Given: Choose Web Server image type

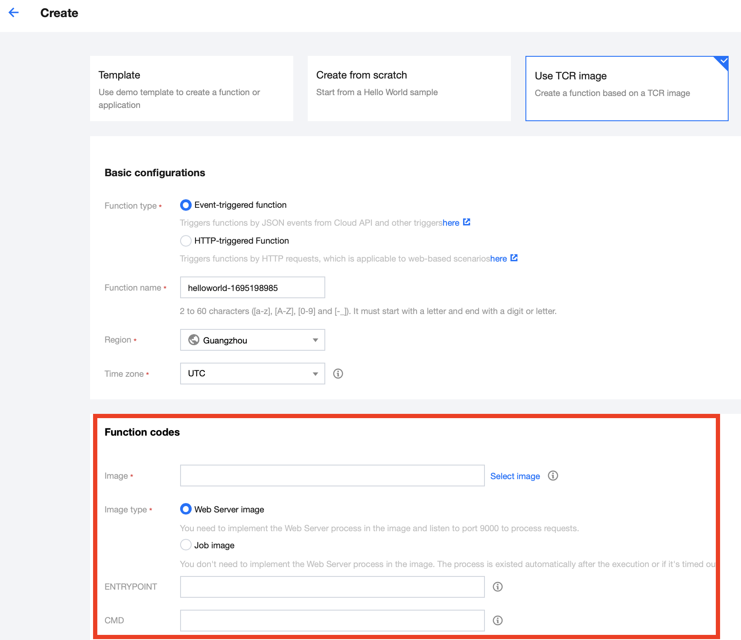Looking at the screenshot, I should [186, 509].
